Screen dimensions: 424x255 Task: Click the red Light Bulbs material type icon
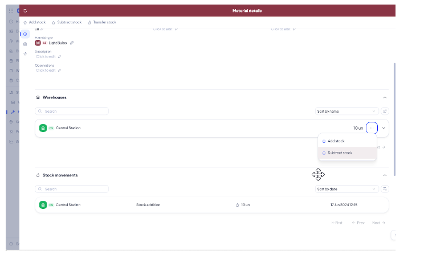(38, 43)
